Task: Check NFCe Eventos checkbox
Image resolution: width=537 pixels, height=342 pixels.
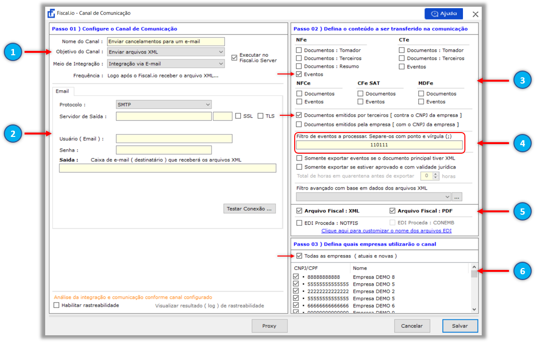Action: (x=300, y=102)
